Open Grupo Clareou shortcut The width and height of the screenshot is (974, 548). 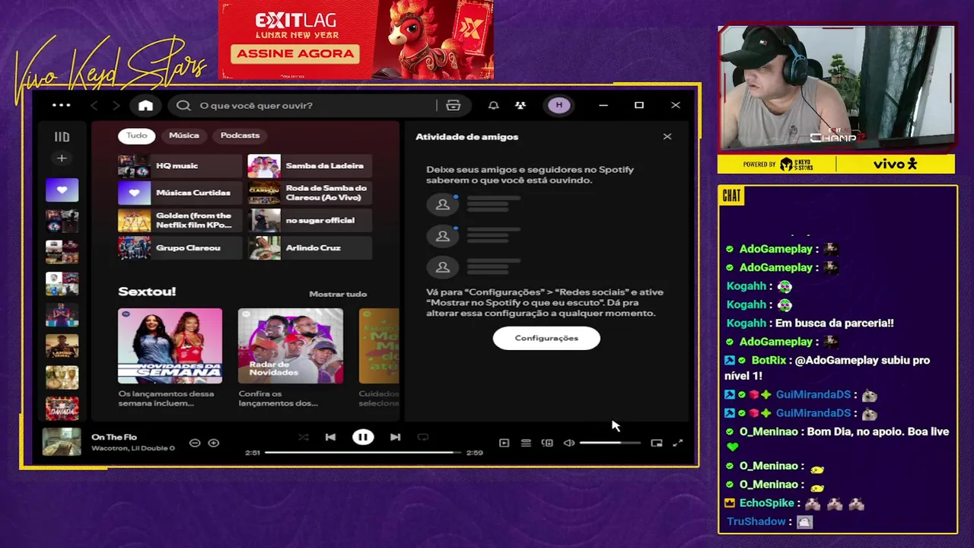pos(180,248)
